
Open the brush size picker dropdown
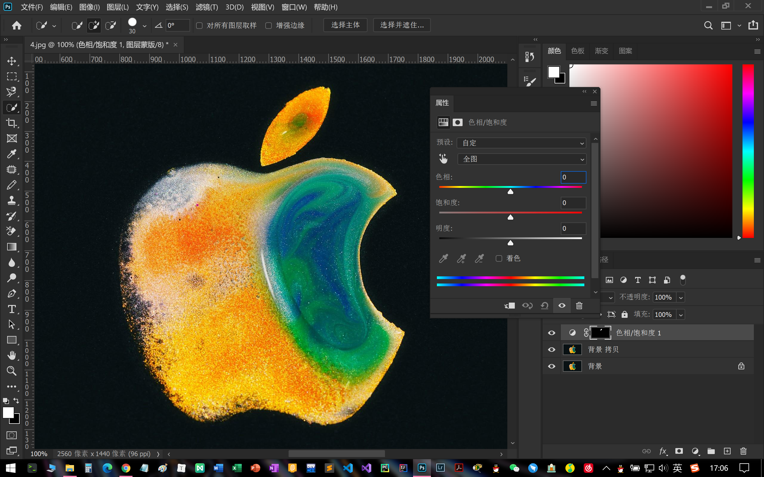tap(144, 26)
